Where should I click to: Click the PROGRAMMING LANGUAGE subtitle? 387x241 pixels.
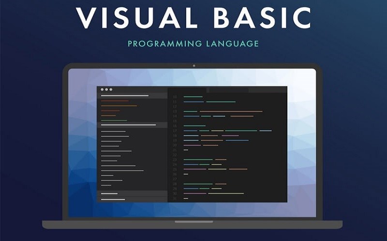[x=193, y=44]
